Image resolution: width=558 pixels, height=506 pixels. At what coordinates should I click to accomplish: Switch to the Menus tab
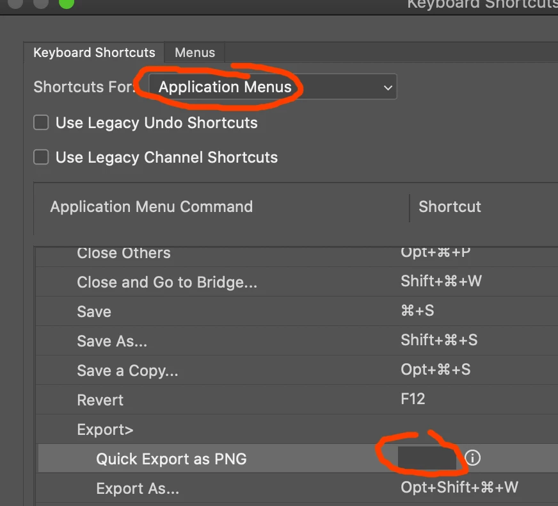click(195, 53)
